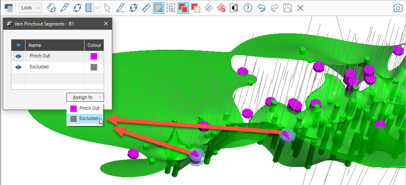Take a screenshot with the camera icon
Viewport: 406px width, 185px height.
click(398, 8)
